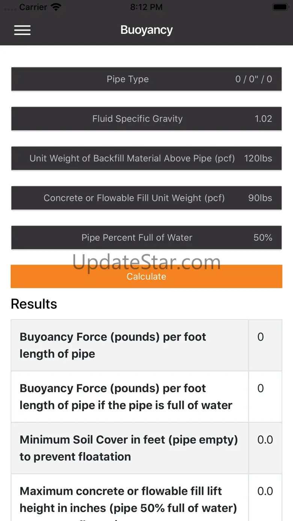Select the Minimum Soil Cover row label
293x521 pixels.
[x=128, y=448]
